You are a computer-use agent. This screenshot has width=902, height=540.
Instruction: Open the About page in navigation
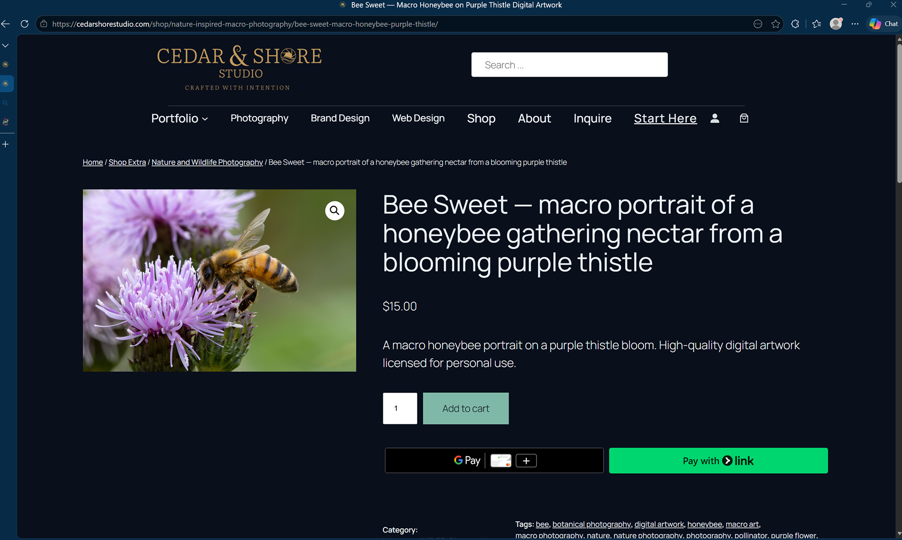[534, 118]
